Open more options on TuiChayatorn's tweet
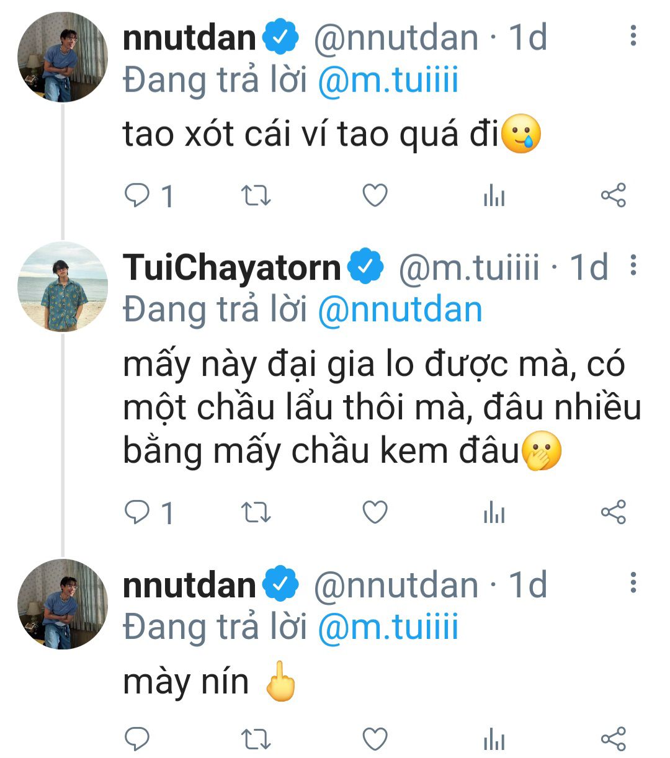 click(633, 265)
